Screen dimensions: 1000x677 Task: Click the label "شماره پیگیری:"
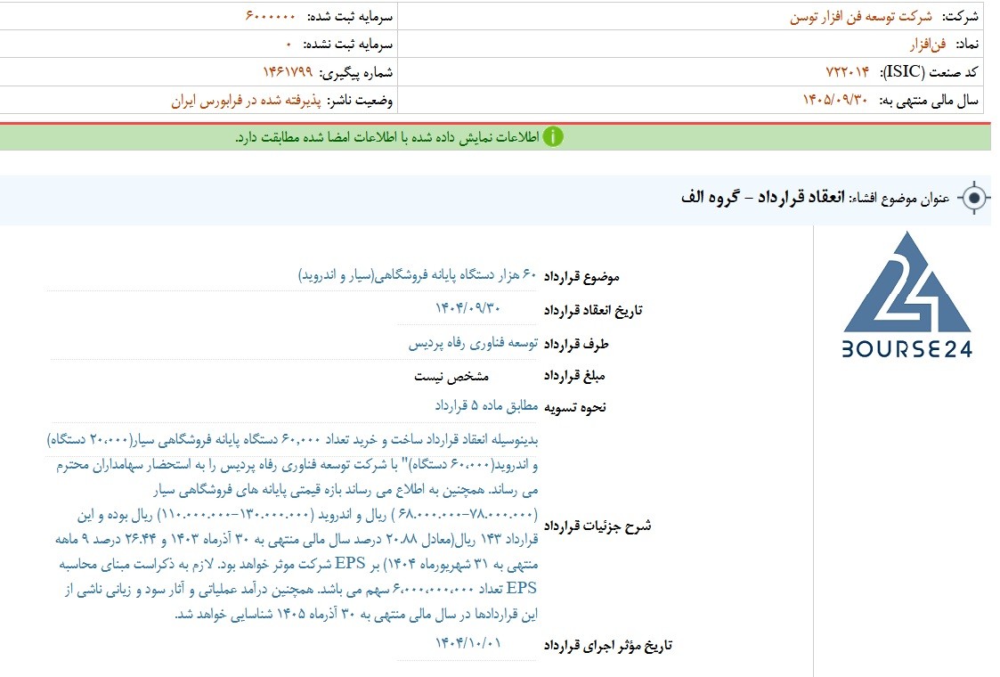click(x=356, y=72)
